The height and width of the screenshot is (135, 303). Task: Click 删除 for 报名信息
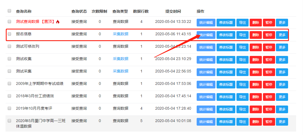(256, 35)
